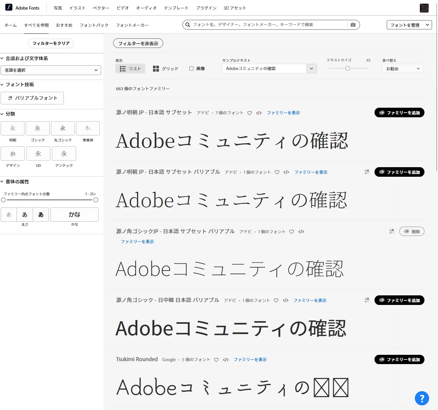Open お勧め sort dropdown
The height and width of the screenshot is (410, 438).
(x=403, y=69)
